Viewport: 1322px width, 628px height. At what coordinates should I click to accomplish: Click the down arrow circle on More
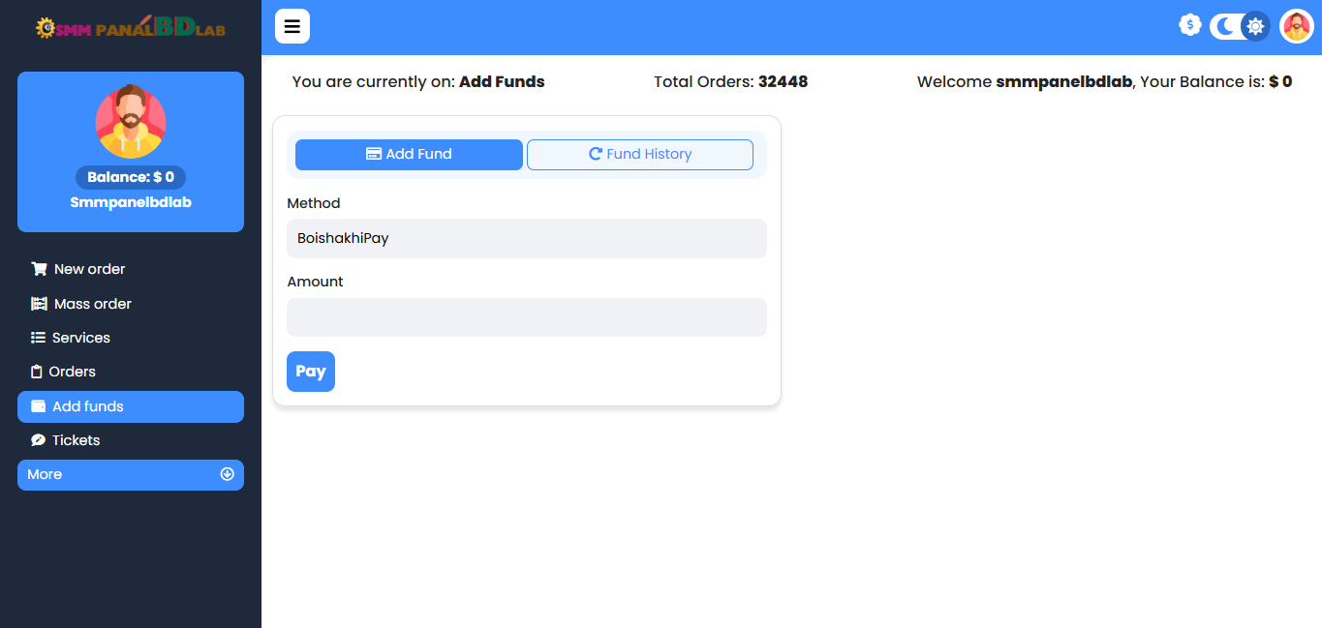coord(228,474)
